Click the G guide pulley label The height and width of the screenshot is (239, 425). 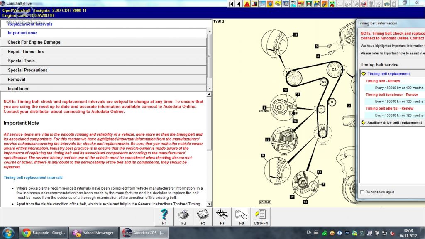click(x=332, y=102)
